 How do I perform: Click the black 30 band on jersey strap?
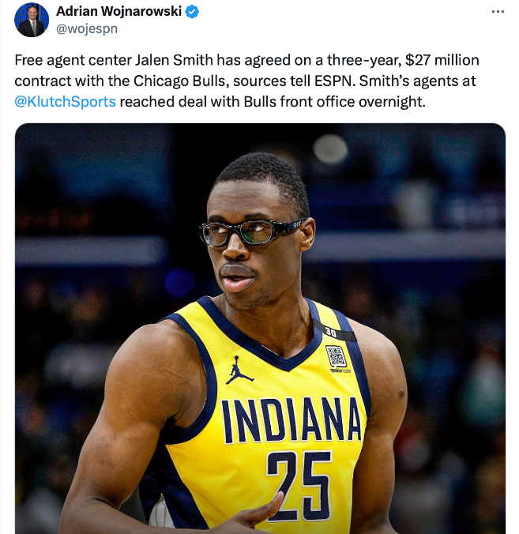[334, 331]
